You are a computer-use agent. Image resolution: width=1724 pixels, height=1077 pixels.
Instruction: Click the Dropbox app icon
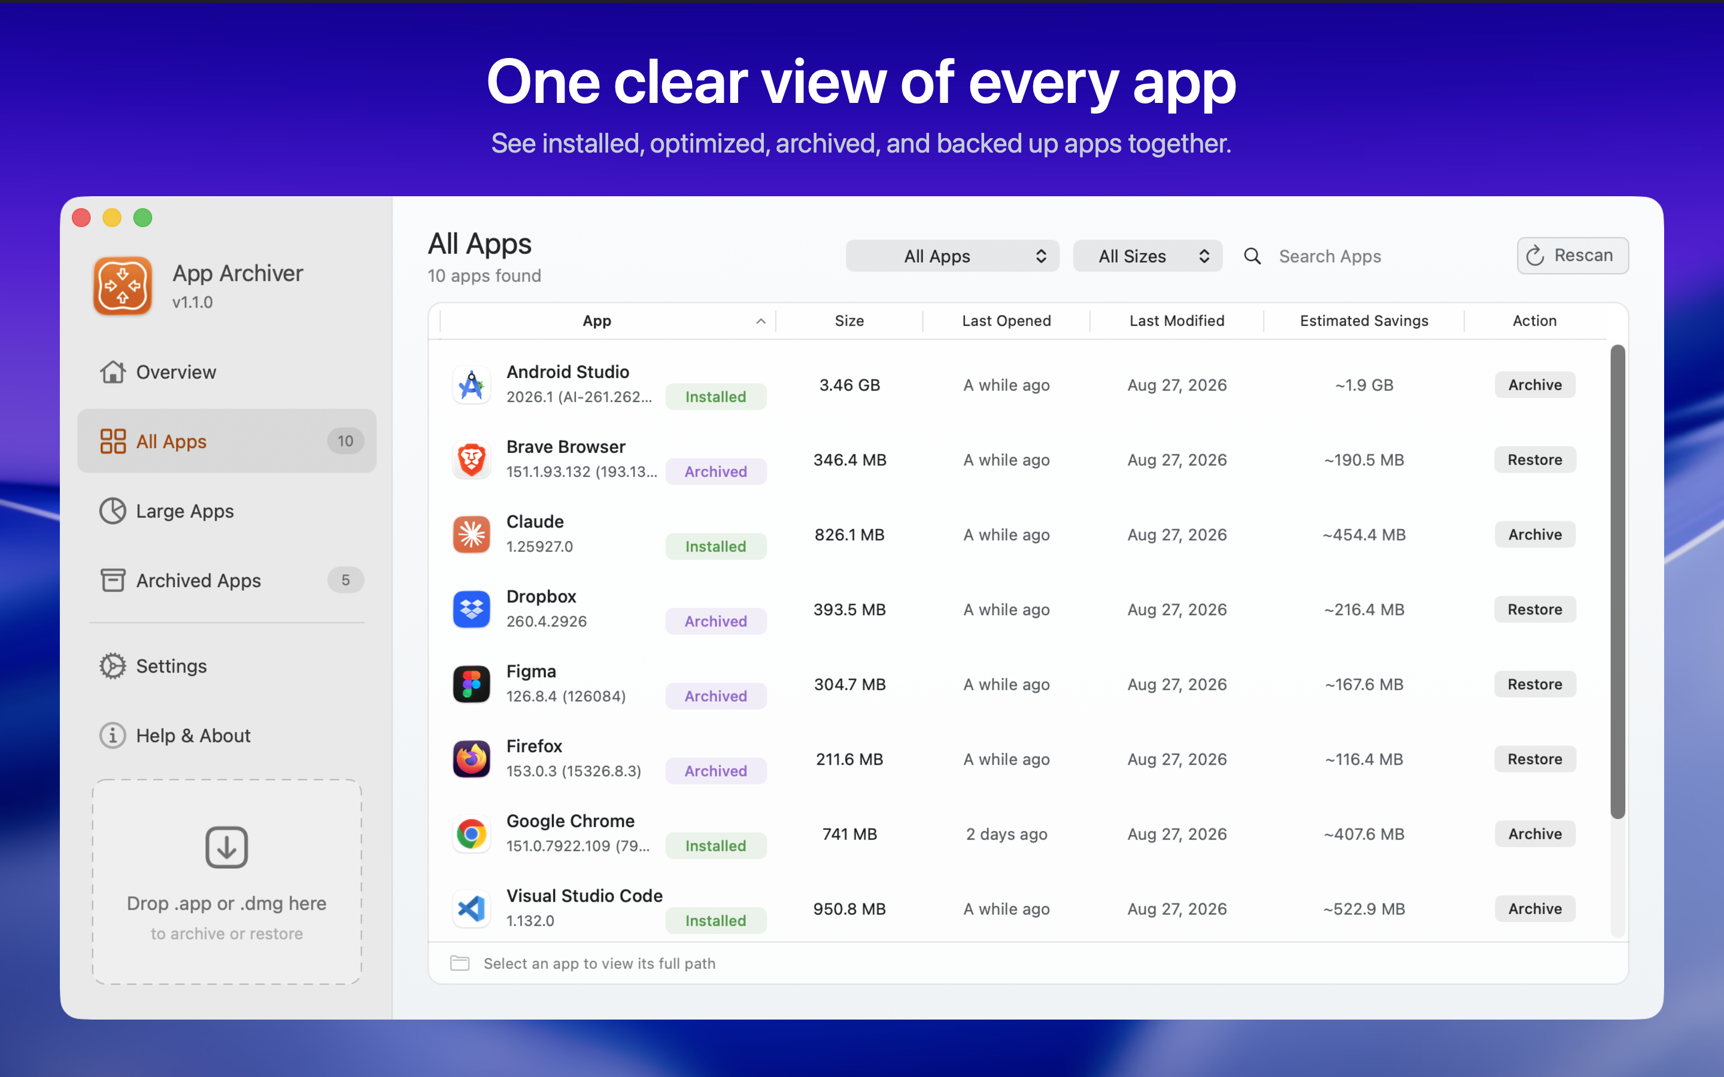(471, 609)
